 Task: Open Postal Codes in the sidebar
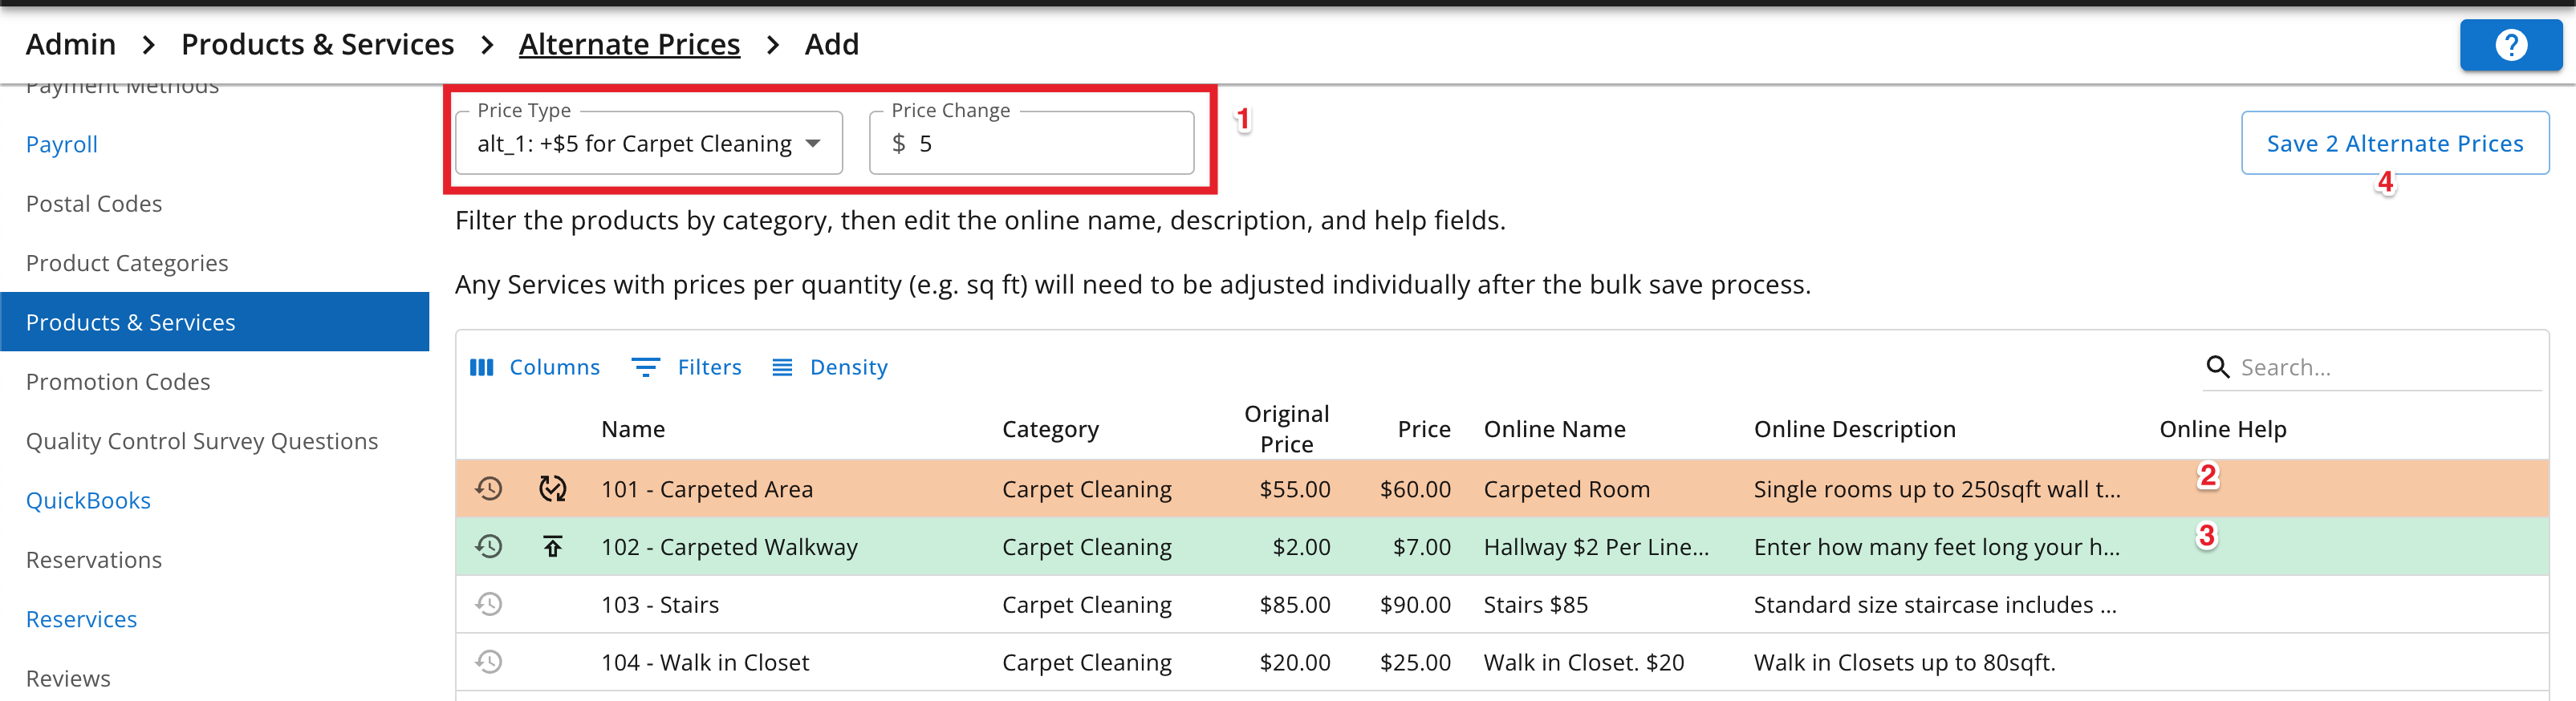(x=94, y=203)
